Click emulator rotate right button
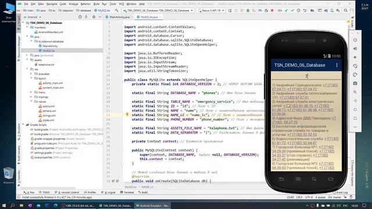 click(355, 75)
